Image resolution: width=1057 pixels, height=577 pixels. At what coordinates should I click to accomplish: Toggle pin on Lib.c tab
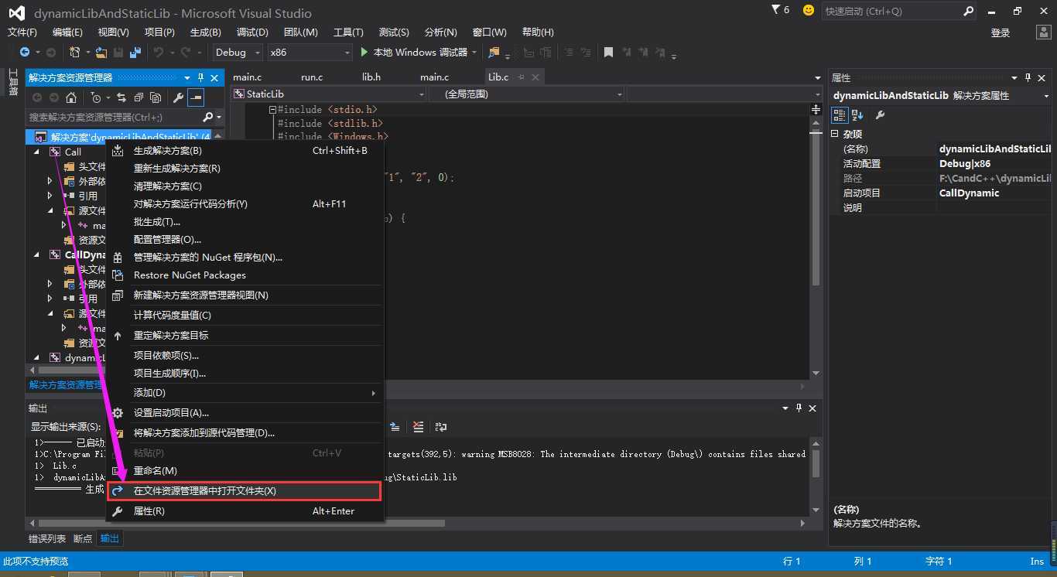pos(521,77)
